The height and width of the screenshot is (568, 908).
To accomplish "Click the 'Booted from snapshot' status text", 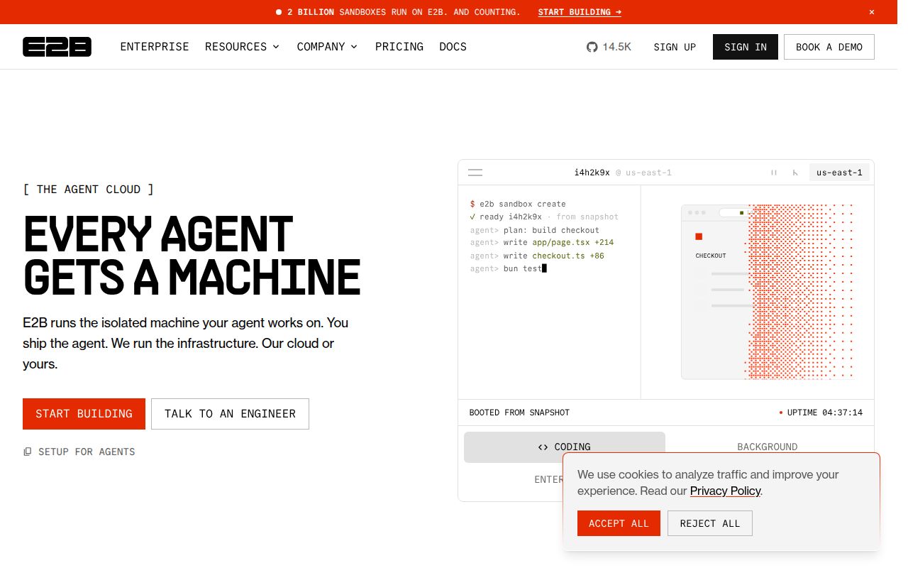I will click(x=519, y=413).
